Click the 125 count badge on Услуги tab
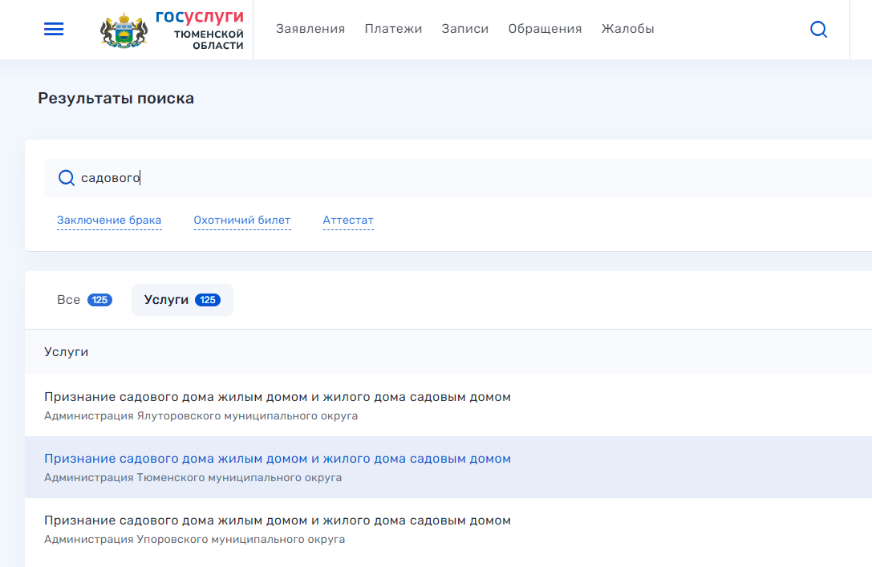 point(207,300)
